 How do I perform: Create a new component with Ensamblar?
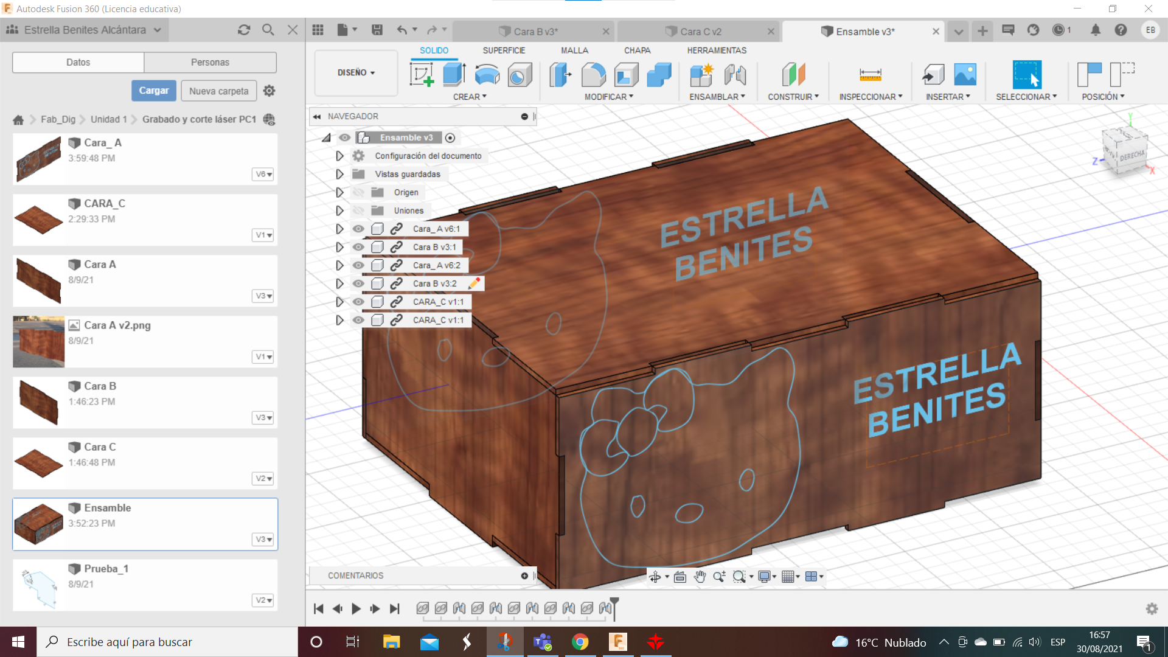[x=701, y=74]
